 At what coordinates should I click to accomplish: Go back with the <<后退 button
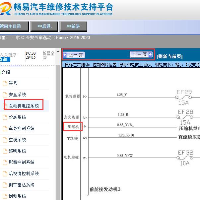click(44, 27)
